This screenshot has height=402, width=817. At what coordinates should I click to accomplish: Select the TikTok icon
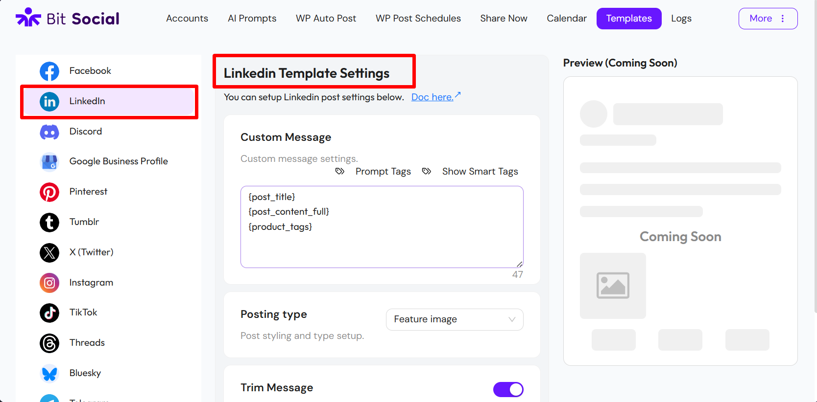point(49,313)
